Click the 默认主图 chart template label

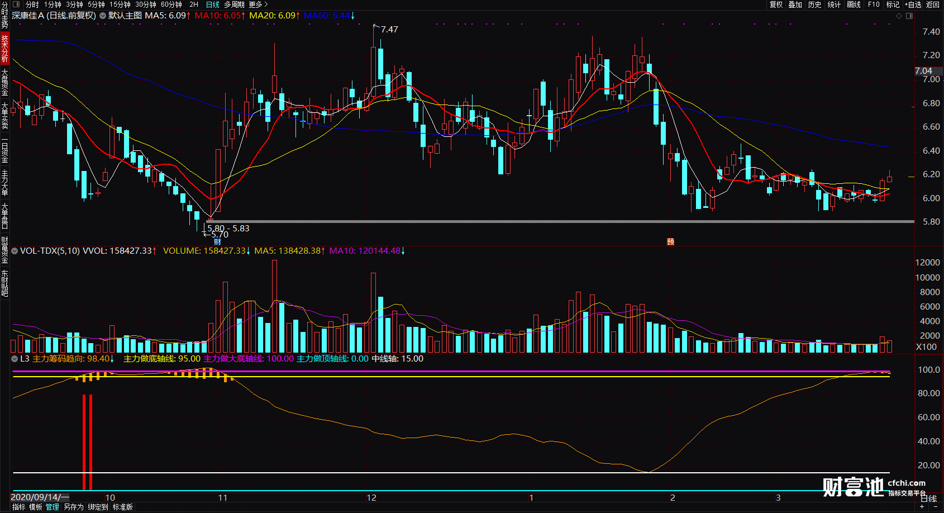tap(125, 16)
